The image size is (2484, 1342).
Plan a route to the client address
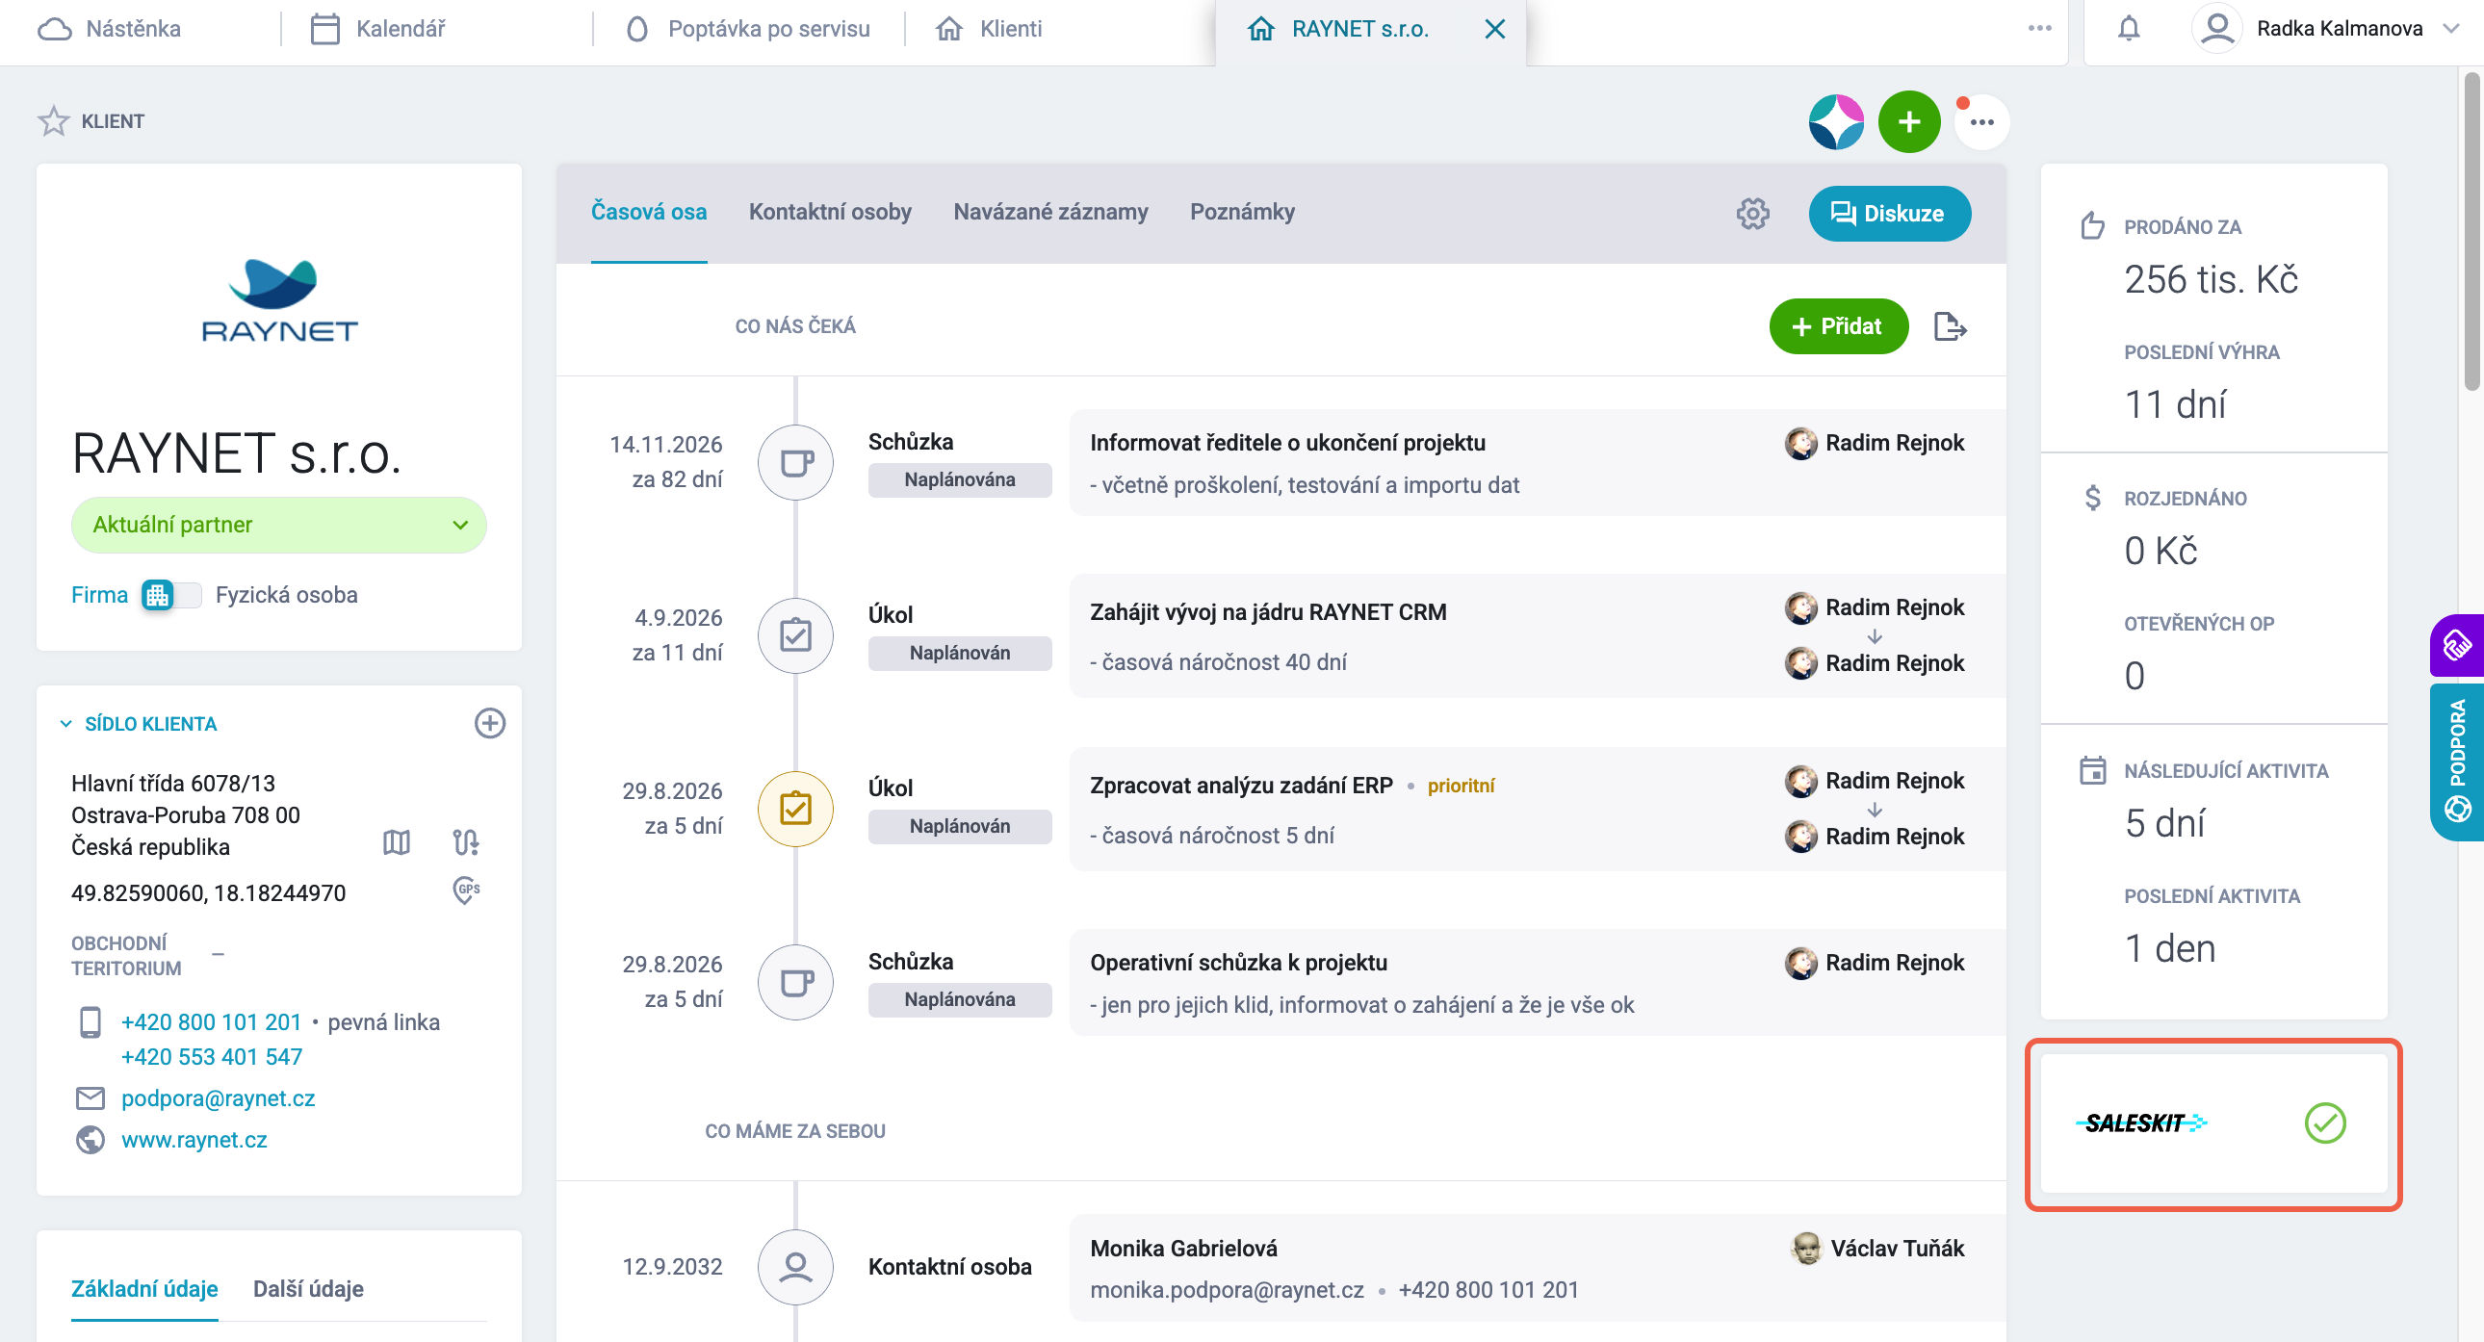pyautogui.click(x=466, y=842)
